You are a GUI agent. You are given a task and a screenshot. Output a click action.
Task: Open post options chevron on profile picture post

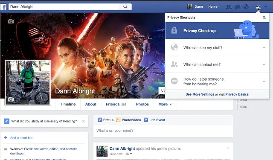[x=228, y=148]
